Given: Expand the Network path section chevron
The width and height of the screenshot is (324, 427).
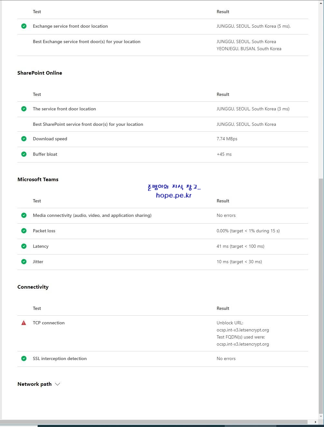Looking at the screenshot, I should pos(58,384).
